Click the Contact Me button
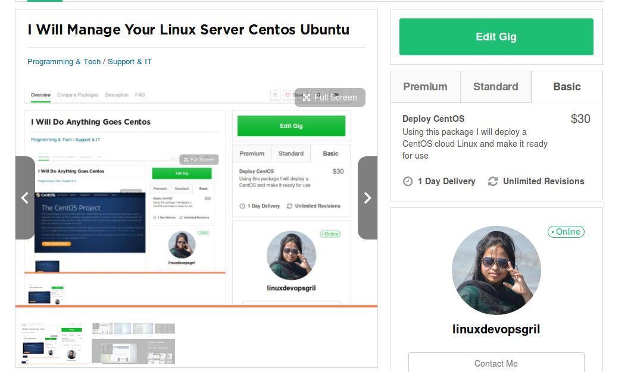The height and width of the screenshot is (372, 631). point(496,363)
